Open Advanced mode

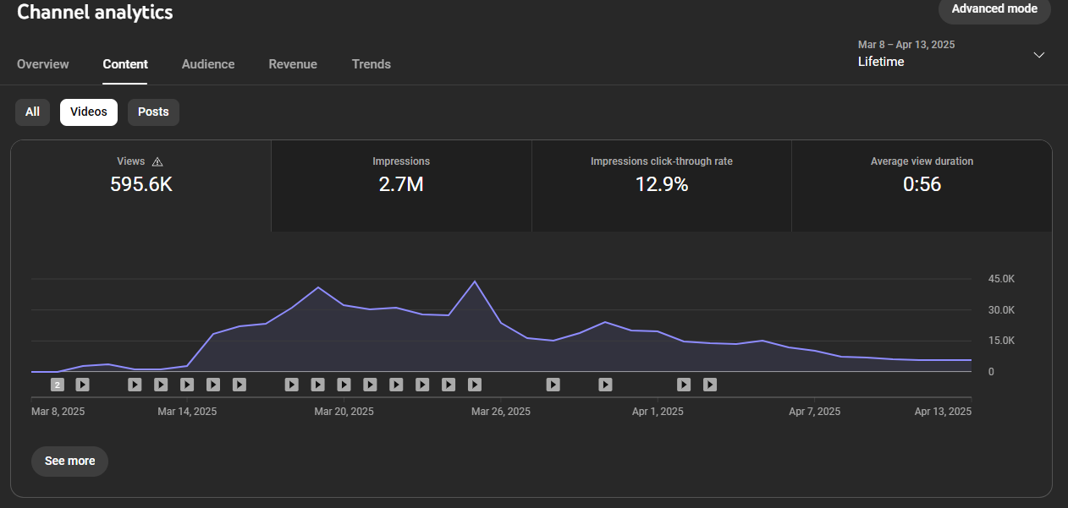994,9
